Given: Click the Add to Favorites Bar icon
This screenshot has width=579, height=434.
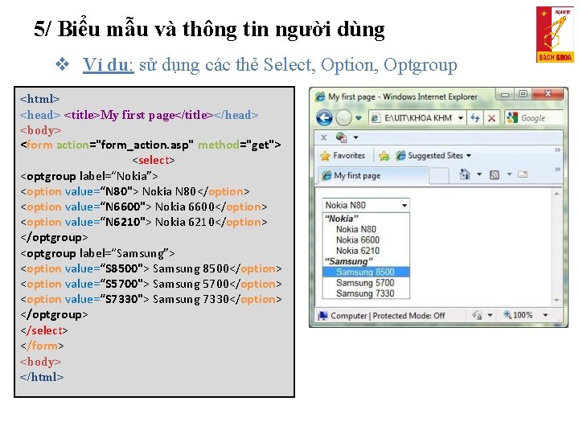Looking at the screenshot, I should click(x=384, y=156).
